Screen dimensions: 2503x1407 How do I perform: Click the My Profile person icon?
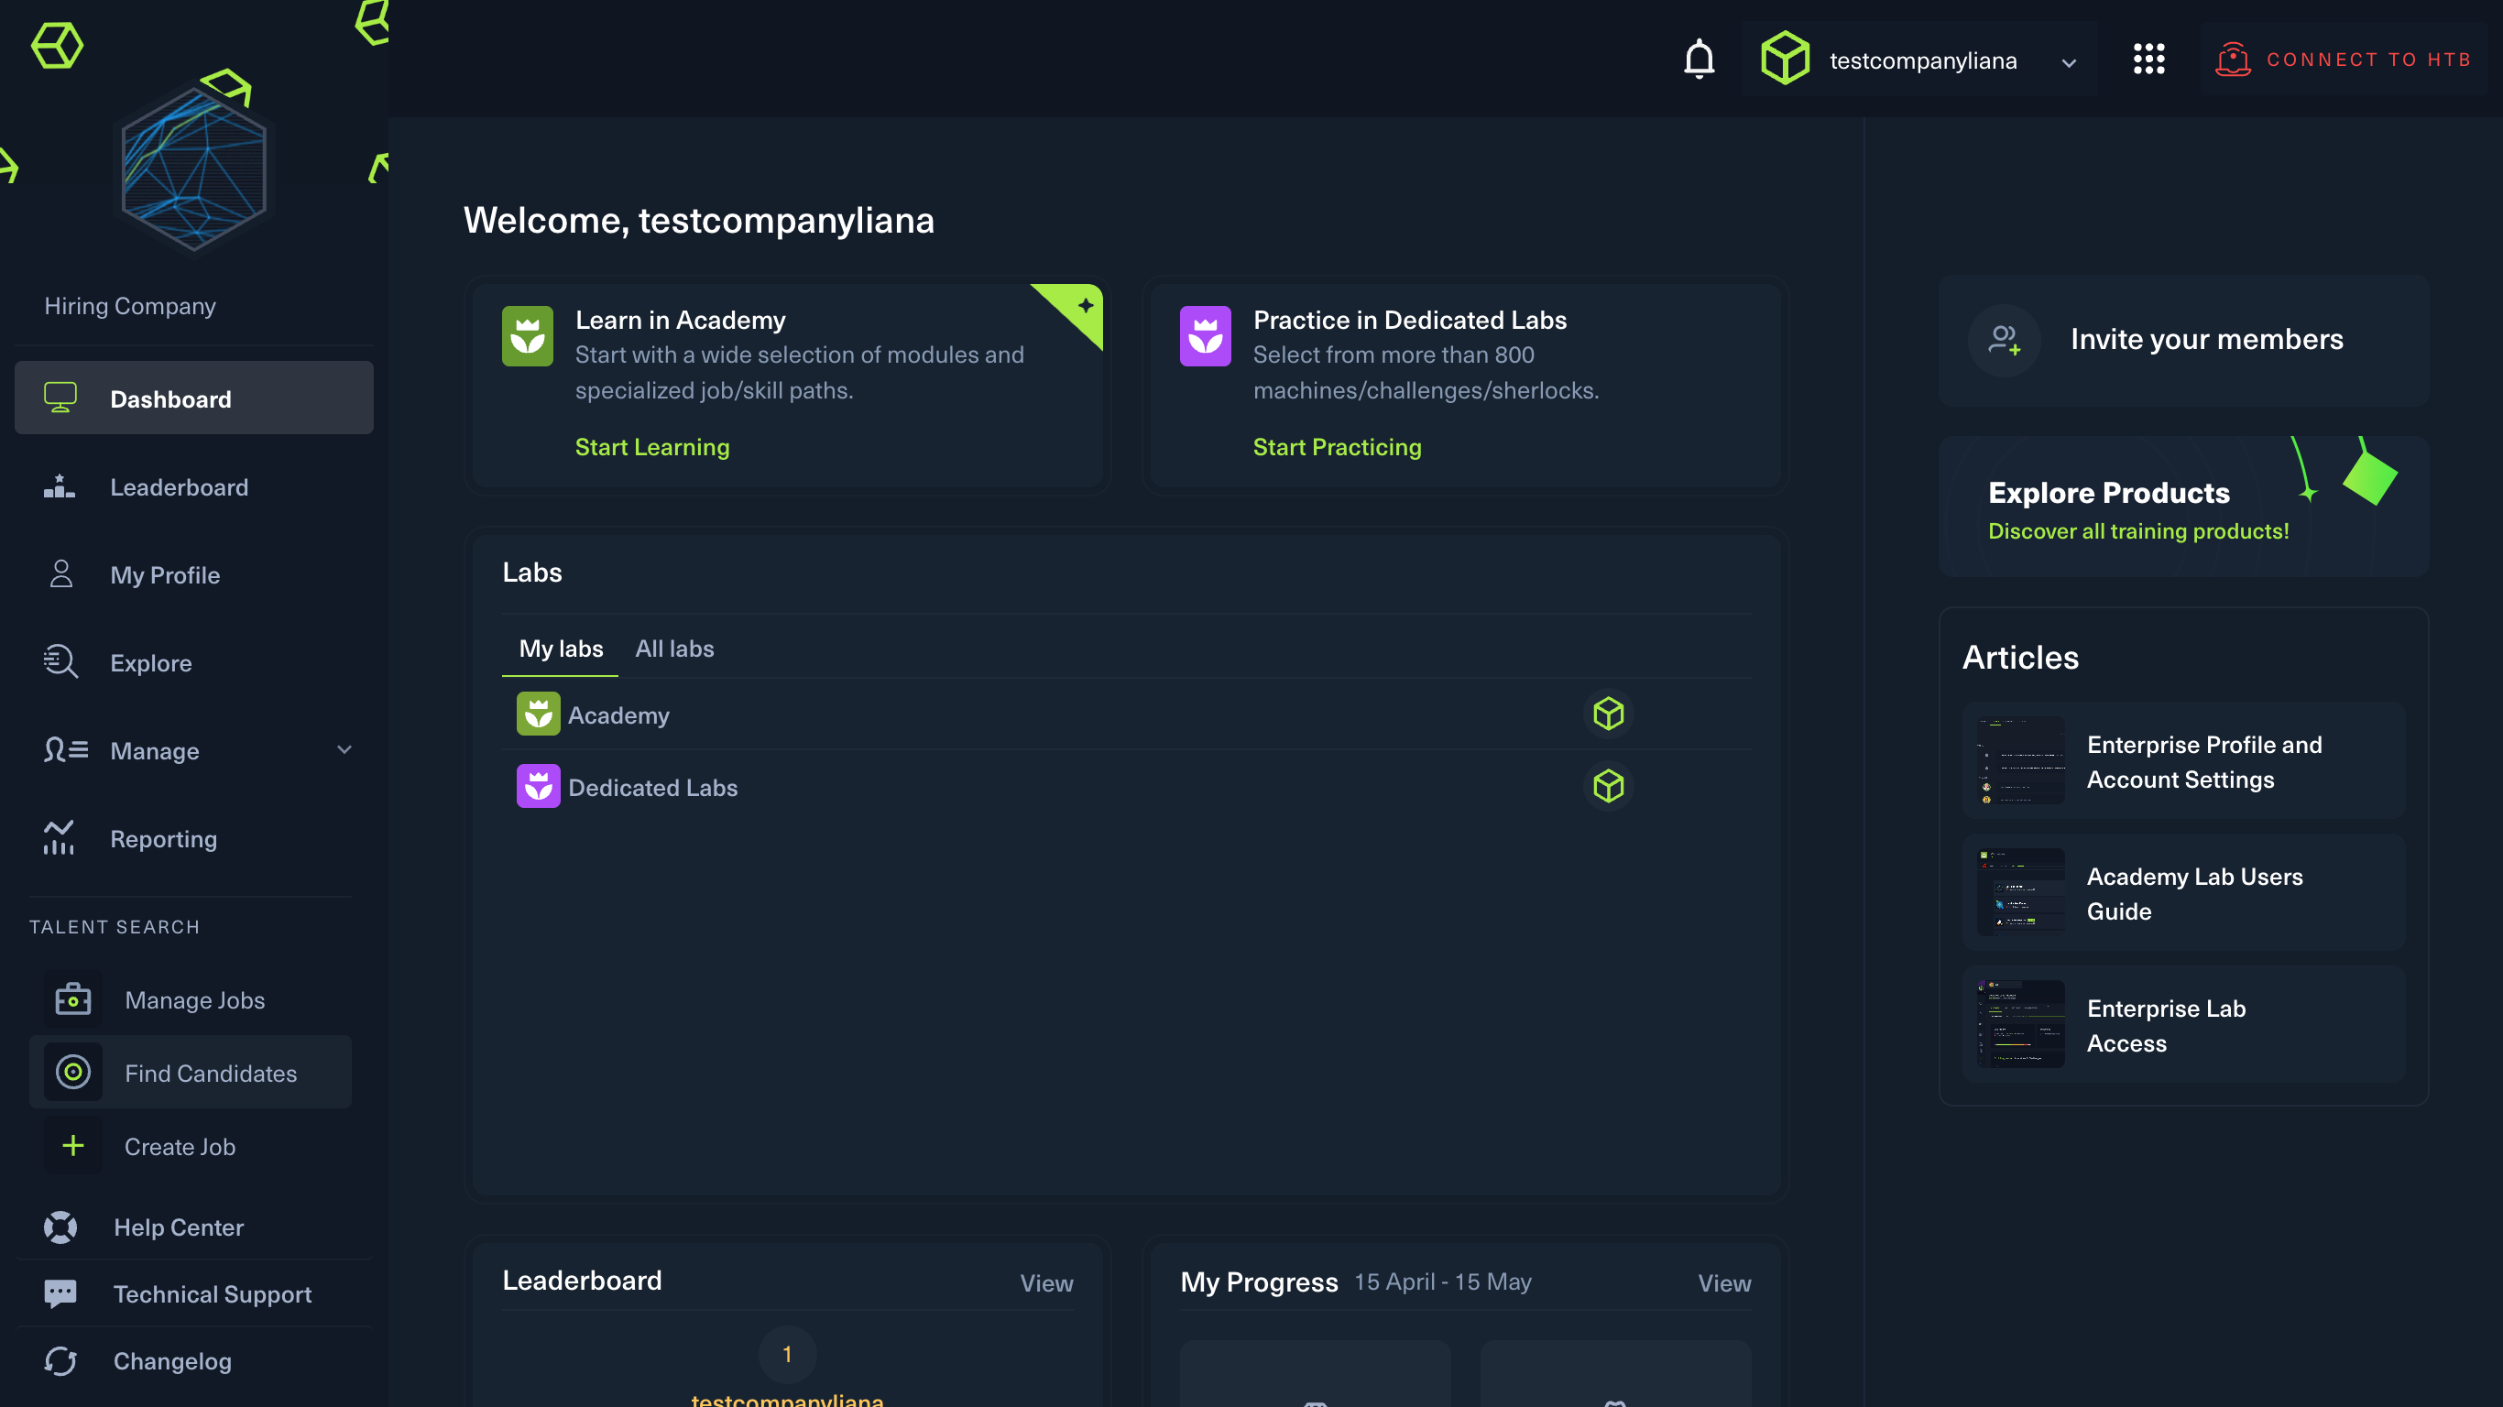[61, 573]
